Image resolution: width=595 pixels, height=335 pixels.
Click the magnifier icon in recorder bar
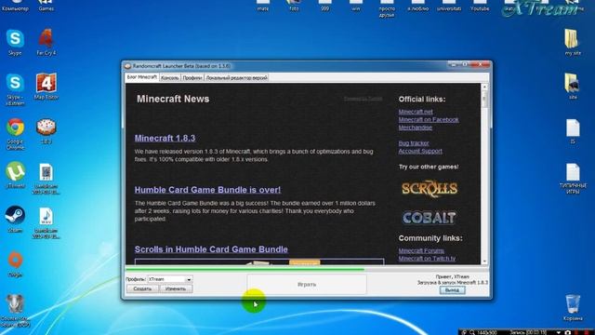tap(472, 332)
